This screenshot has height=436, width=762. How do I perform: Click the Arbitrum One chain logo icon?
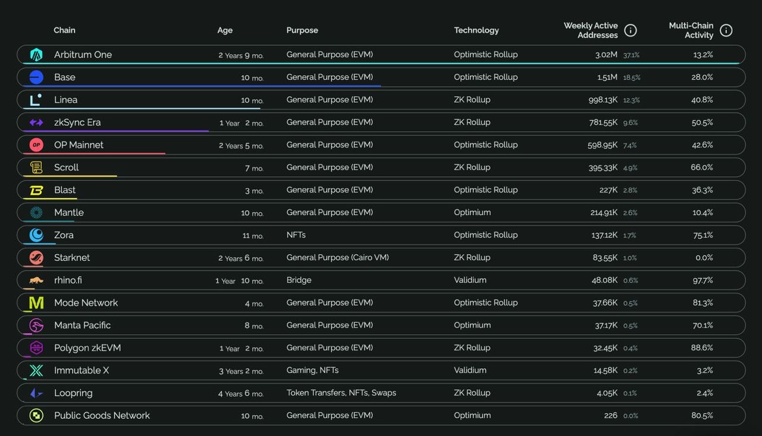click(36, 55)
